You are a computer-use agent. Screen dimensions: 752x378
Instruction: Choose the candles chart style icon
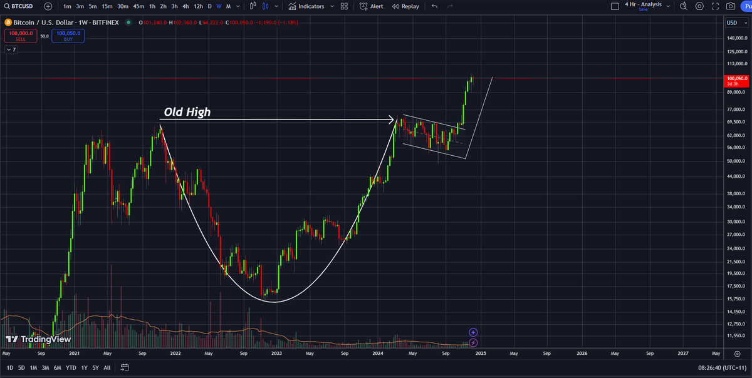266,6
